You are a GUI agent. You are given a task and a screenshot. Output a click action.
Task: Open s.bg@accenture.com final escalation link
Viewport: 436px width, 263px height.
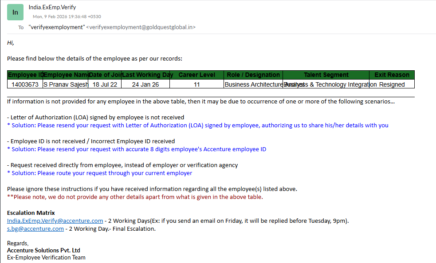coord(35,229)
